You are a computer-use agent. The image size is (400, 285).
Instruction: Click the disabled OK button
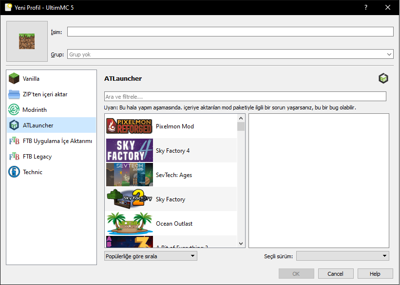pos(296,273)
